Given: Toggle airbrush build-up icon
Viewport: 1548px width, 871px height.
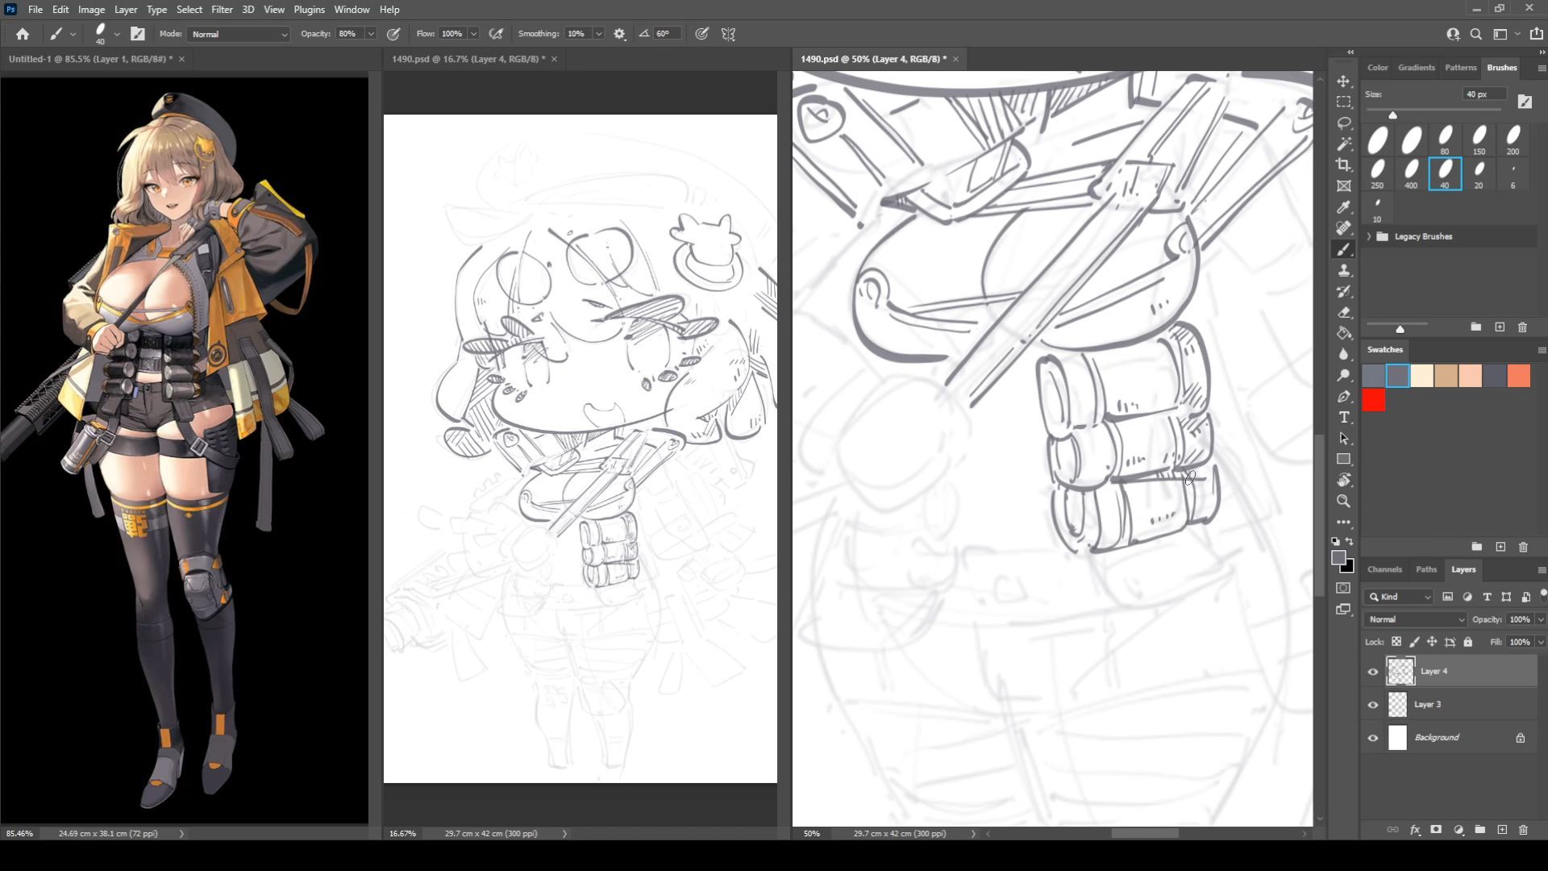Looking at the screenshot, I should coord(496,34).
